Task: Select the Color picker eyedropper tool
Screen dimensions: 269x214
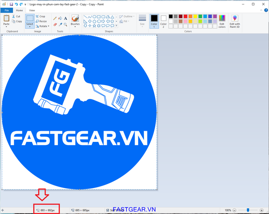Action: click(x=60, y=25)
